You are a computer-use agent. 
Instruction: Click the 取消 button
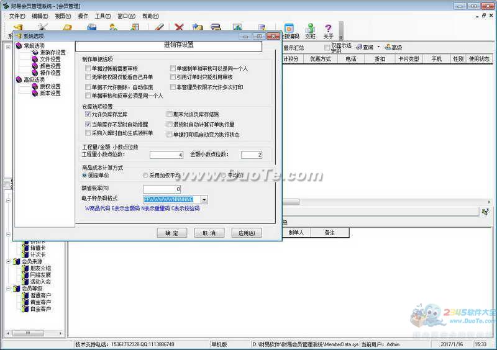(x=209, y=233)
